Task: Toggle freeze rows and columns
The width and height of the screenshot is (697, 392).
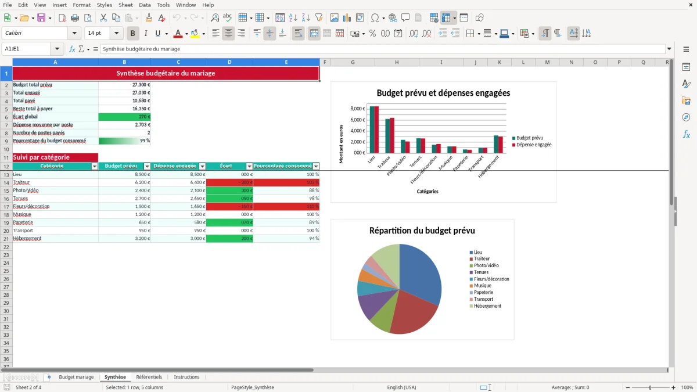Action: [x=446, y=18]
